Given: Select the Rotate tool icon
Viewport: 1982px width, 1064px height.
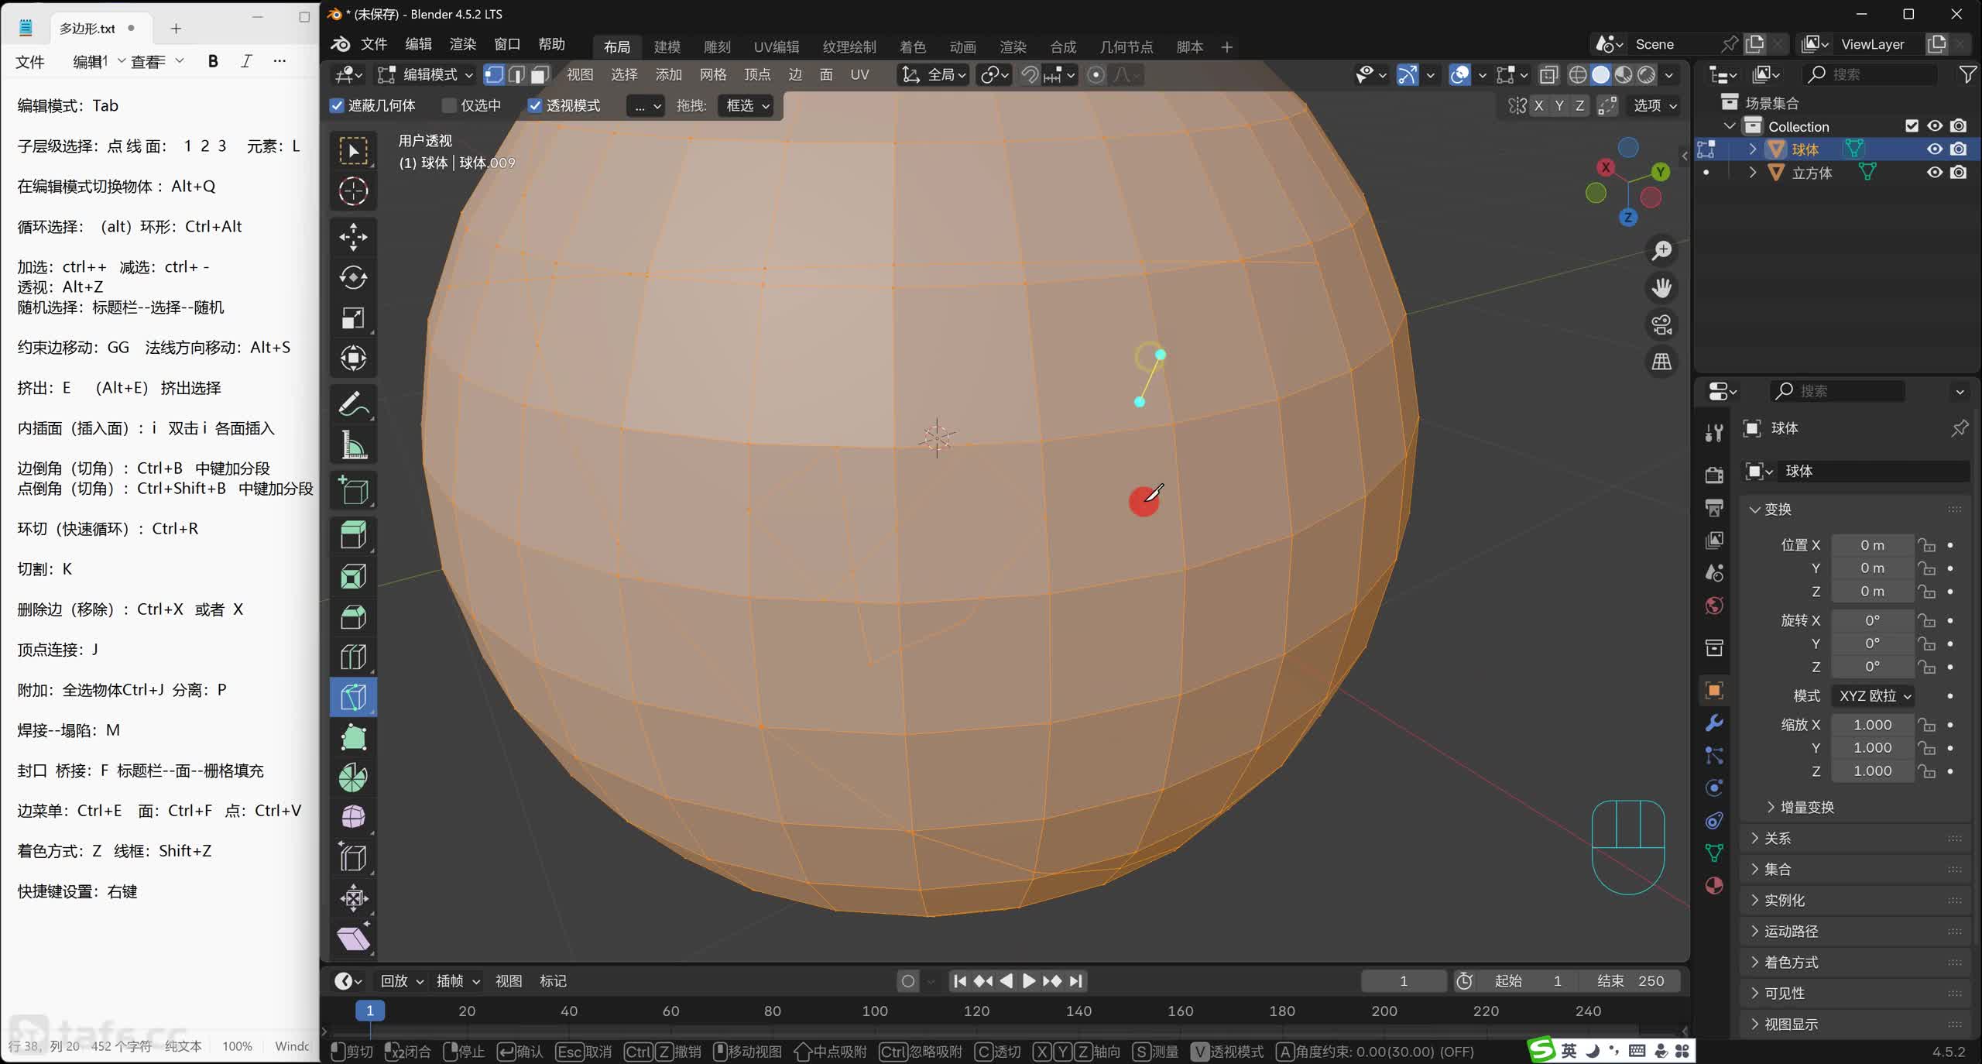Looking at the screenshot, I should pyautogui.click(x=353, y=277).
